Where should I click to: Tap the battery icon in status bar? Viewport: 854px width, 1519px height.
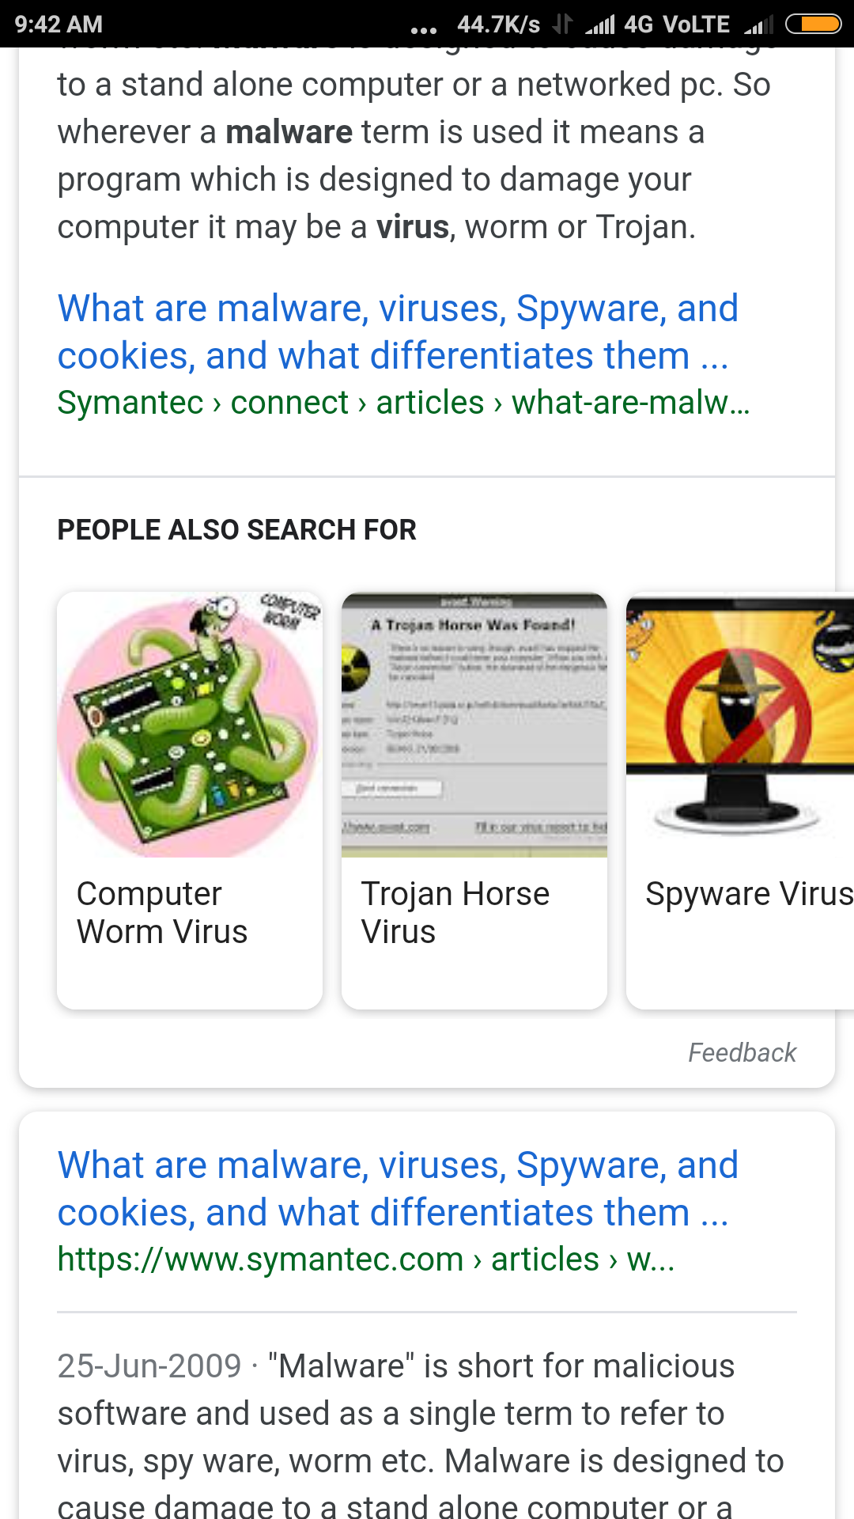(x=813, y=25)
